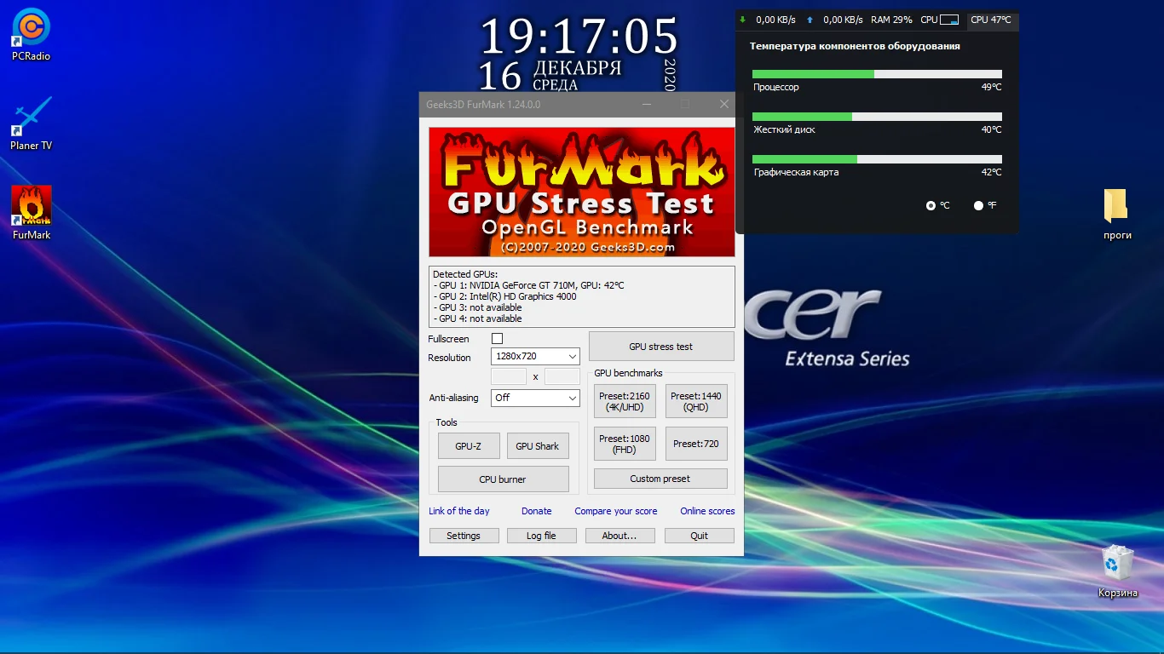This screenshot has height=654, width=1164.
Task: Click the GPU 2: Intel(R) HD Graphics 4000 line
Action: (504, 296)
